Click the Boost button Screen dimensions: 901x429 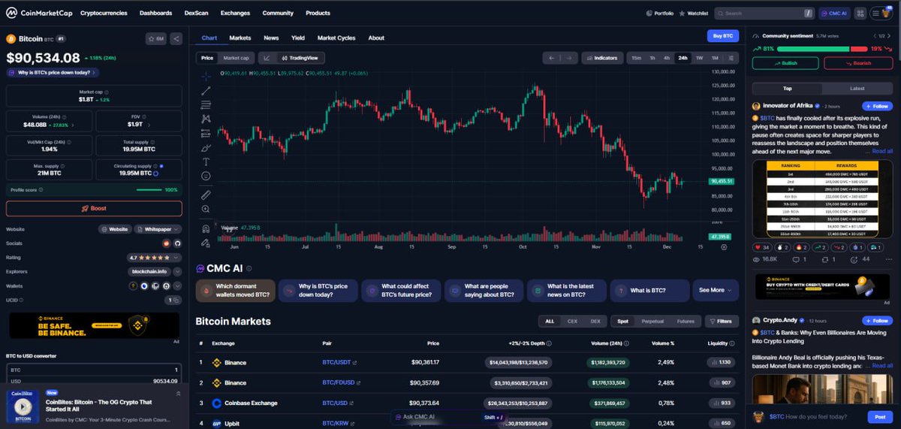[94, 209]
